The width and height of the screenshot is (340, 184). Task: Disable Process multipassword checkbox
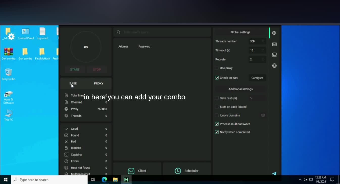tap(217, 124)
